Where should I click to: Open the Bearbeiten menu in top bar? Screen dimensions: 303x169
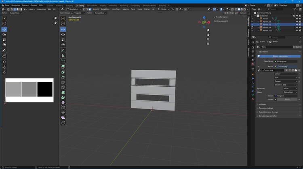click(x=16, y=5)
